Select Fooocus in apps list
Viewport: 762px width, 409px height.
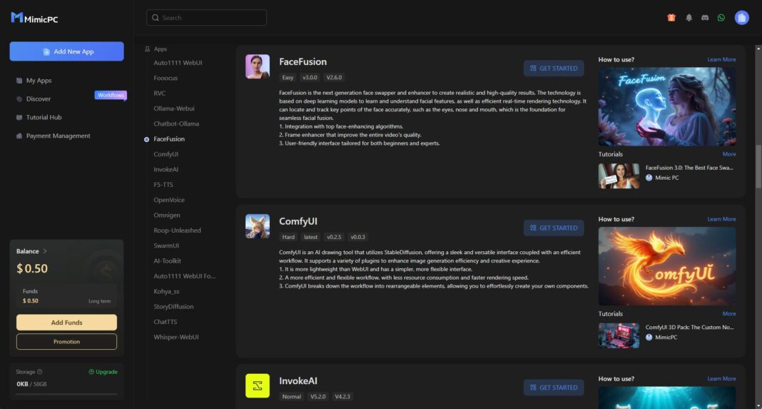166,78
